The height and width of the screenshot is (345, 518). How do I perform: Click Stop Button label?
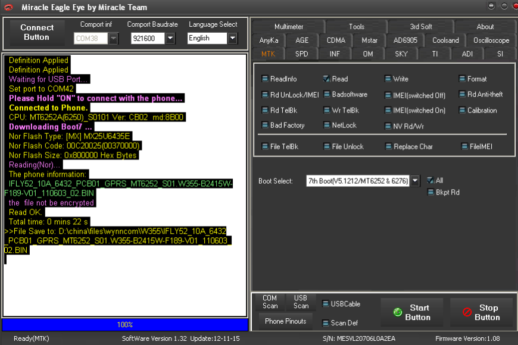click(x=488, y=312)
